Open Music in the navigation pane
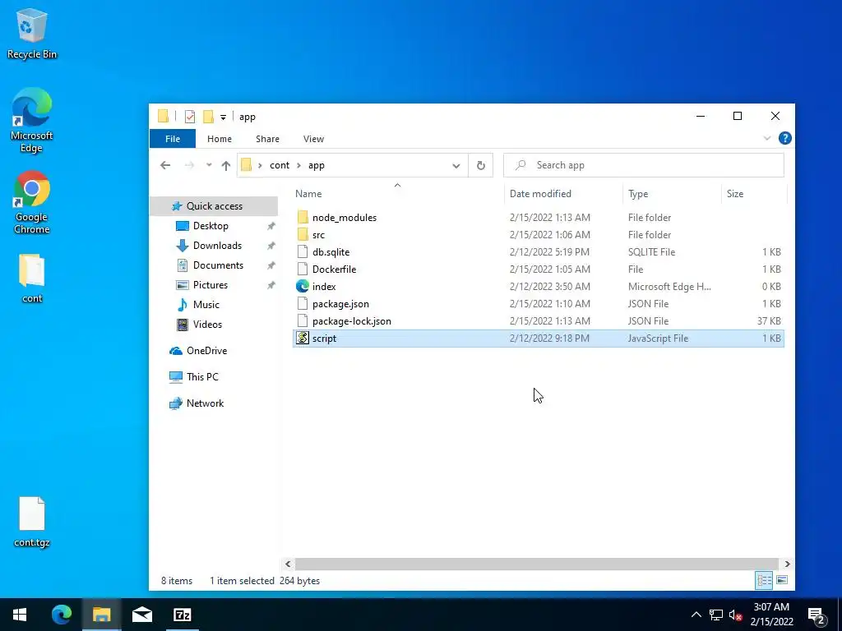842x631 pixels. (x=206, y=305)
